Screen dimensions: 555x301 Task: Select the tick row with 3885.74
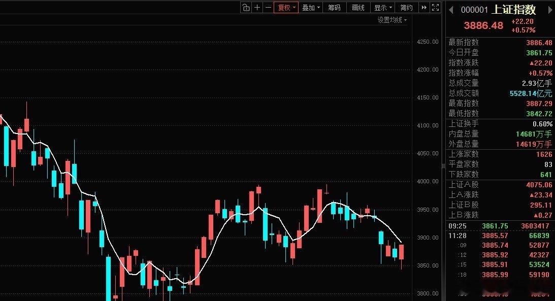(500, 245)
